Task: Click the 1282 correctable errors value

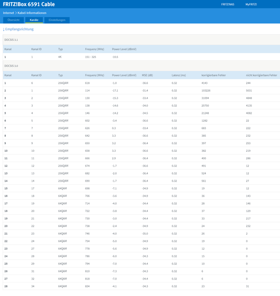Action: (x=205, y=121)
